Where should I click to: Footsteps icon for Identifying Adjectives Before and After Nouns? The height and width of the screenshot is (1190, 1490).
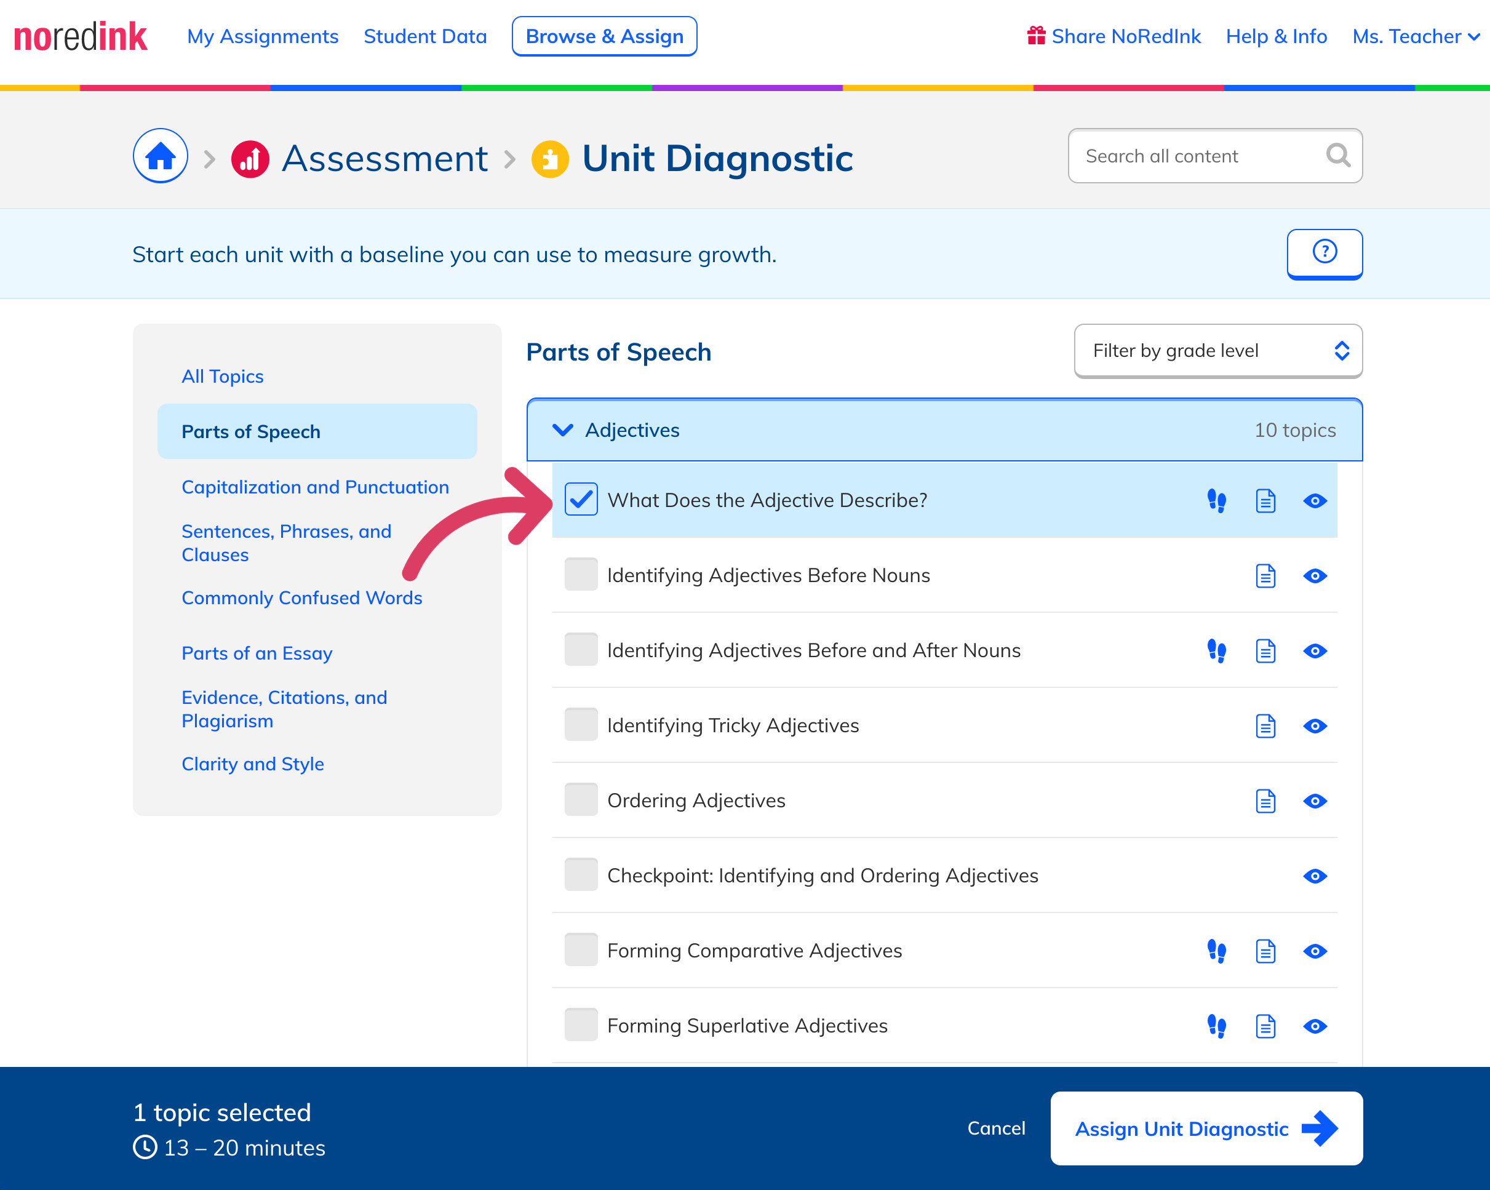coord(1216,651)
